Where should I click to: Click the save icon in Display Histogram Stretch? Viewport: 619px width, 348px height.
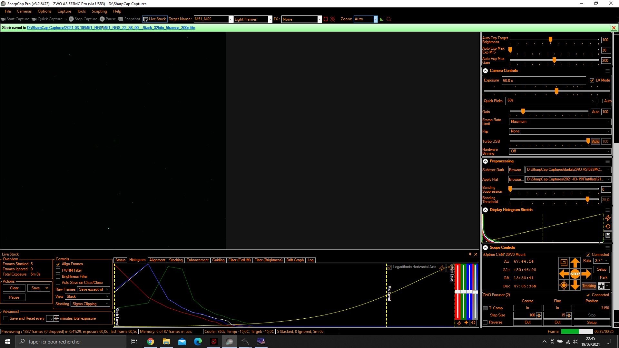[x=608, y=235]
